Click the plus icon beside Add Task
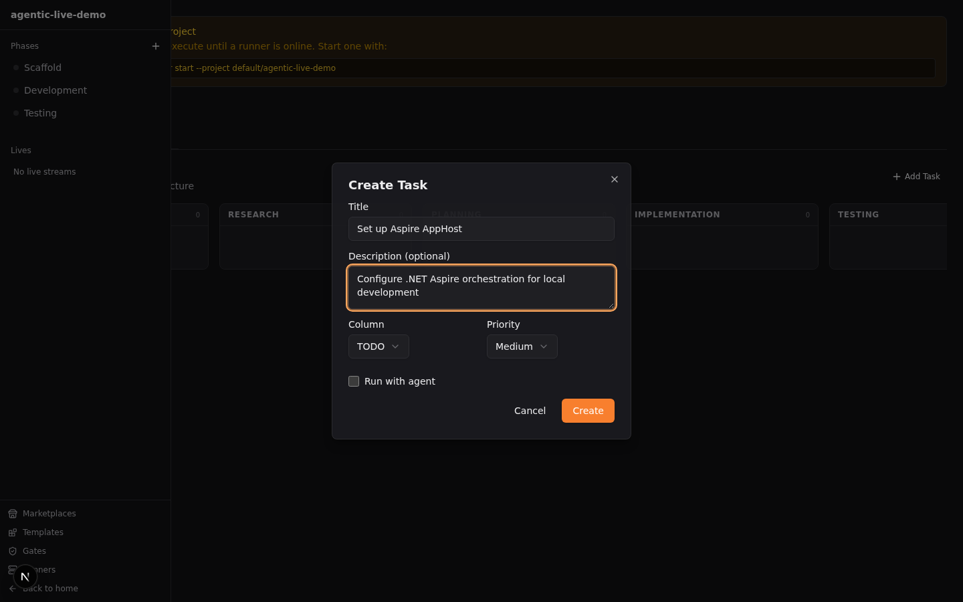Viewport: 963px width, 602px height. tap(897, 177)
